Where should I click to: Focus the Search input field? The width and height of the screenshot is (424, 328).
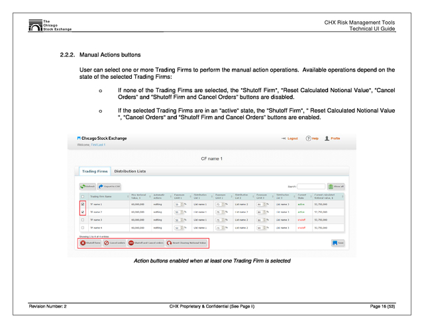click(x=311, y=186)
